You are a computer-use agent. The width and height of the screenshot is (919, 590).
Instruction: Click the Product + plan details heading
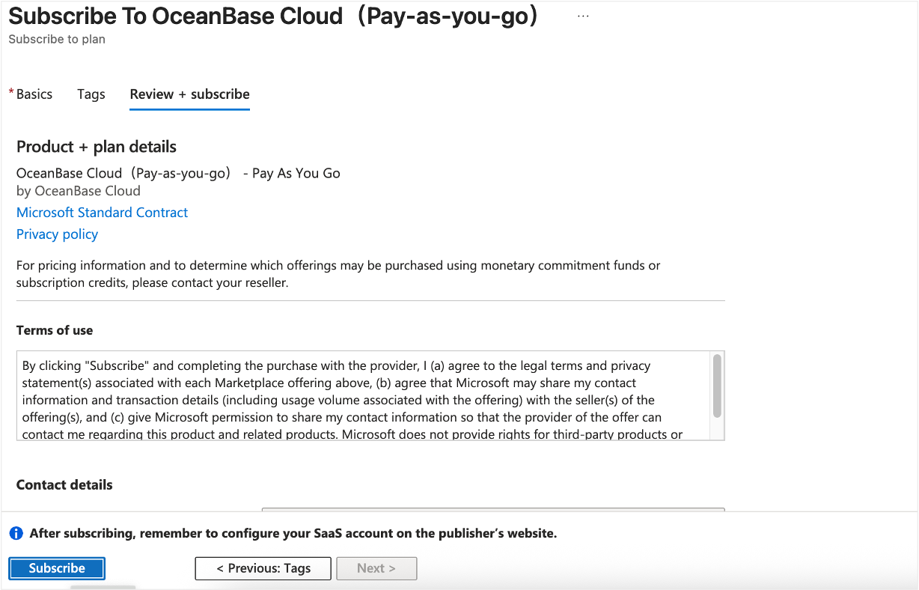click(x=97, y=147)
